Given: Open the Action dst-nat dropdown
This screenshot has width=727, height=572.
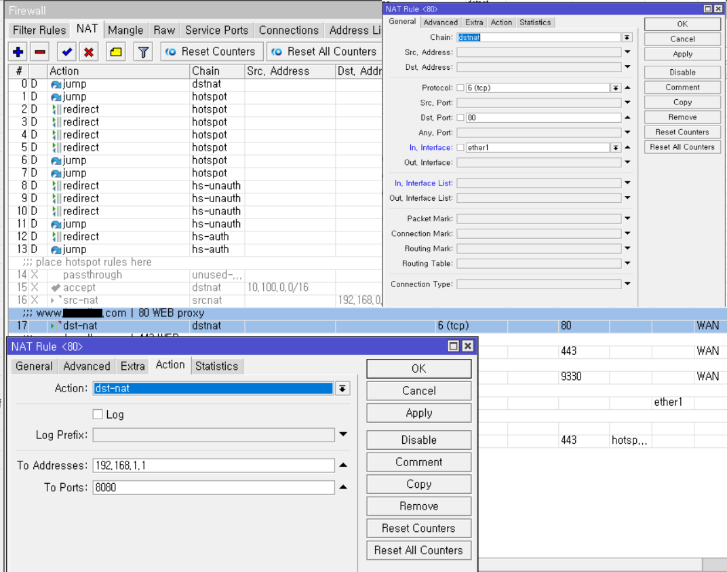Looking at the screenshot, I should click(x=342, y=389).
